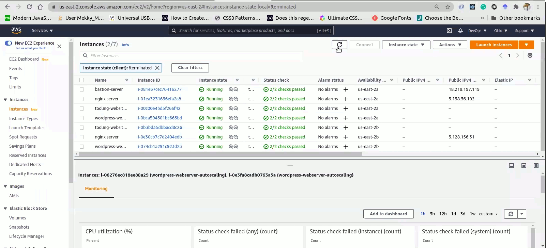Check the box for instance i-0e30cb7c7d2404edb

point(82,137)
